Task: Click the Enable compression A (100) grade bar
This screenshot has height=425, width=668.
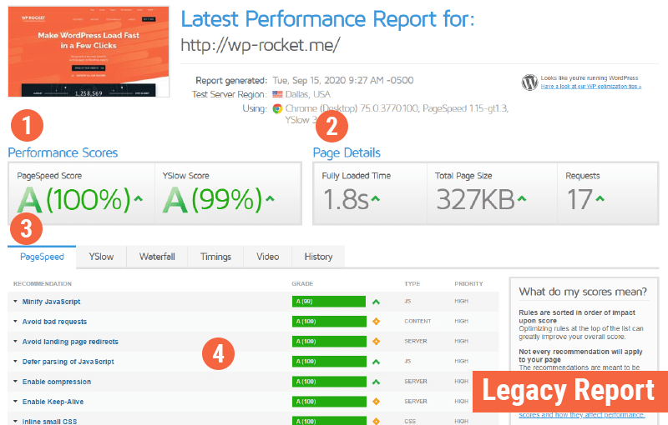Action: (329, 382)
